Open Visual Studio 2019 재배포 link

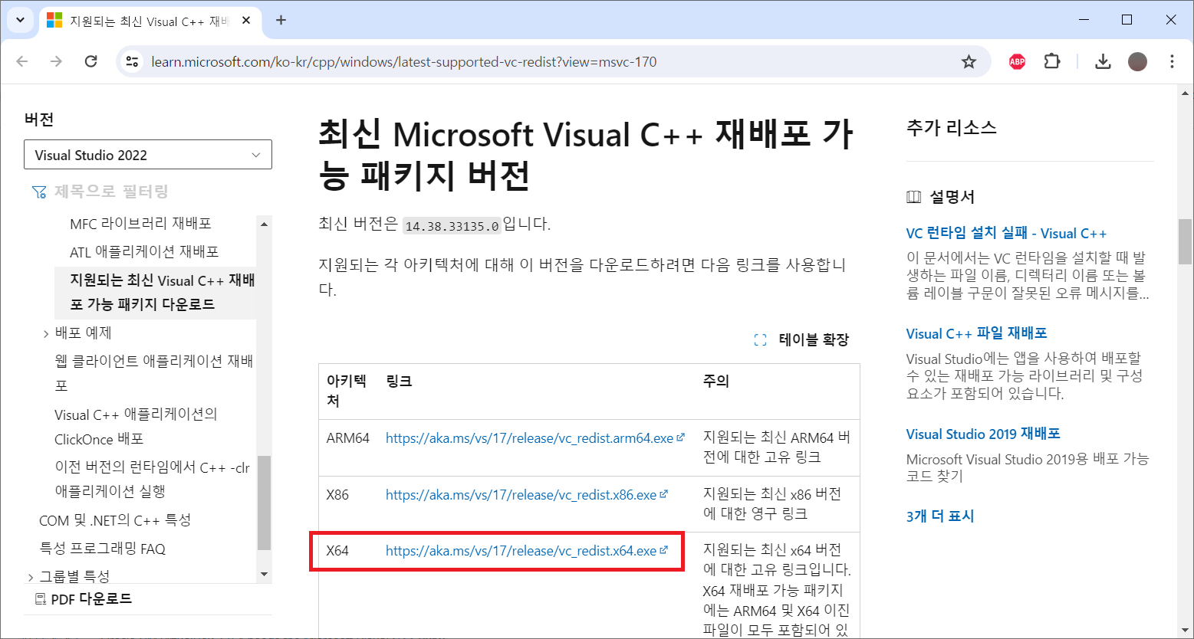click(983, 434)
